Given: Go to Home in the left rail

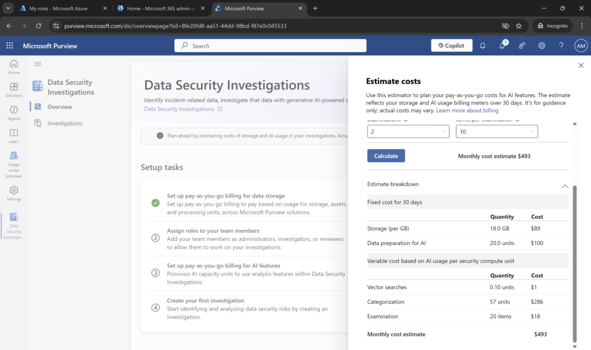Looking at the screenshot, I should 14,66.
